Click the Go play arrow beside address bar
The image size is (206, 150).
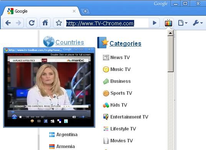coord(154,23)
